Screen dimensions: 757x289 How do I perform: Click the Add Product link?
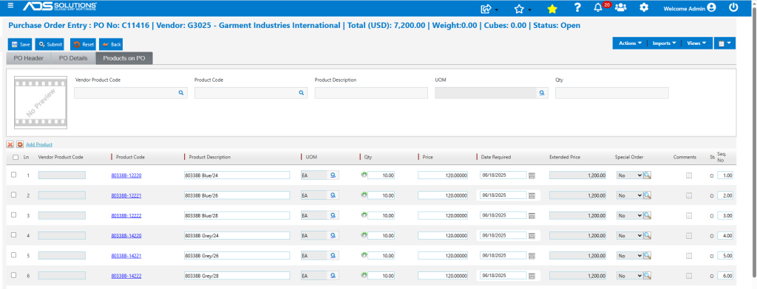coord(39,144)
